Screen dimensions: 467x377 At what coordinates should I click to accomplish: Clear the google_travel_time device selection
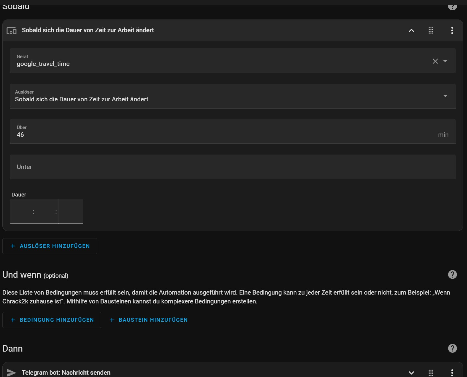(435, 61)
